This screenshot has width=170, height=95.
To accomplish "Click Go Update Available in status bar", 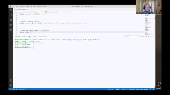I will coord(142,89).
